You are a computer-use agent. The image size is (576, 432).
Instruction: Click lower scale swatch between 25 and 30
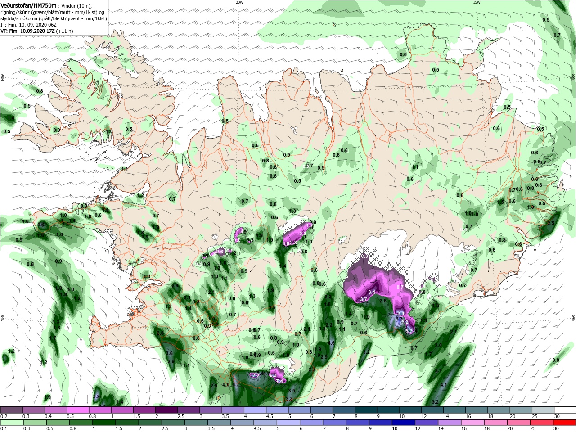tap(541, 422)
